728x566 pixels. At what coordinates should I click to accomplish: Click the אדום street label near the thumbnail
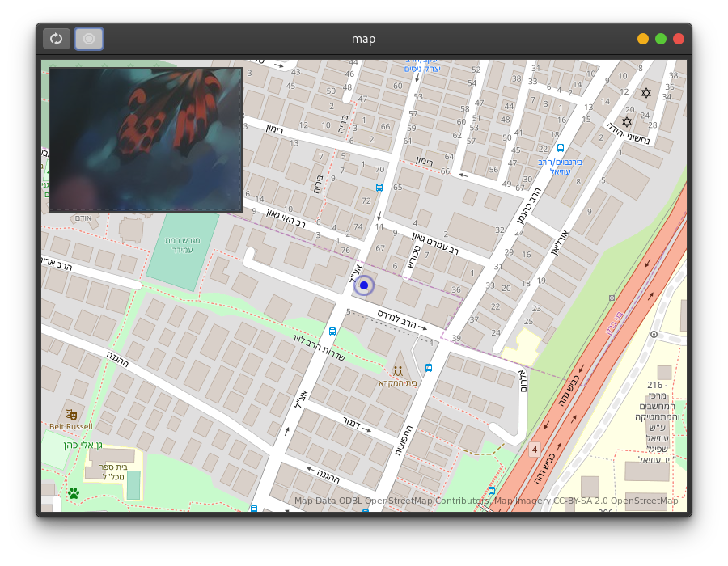click(x=83, y=218)
